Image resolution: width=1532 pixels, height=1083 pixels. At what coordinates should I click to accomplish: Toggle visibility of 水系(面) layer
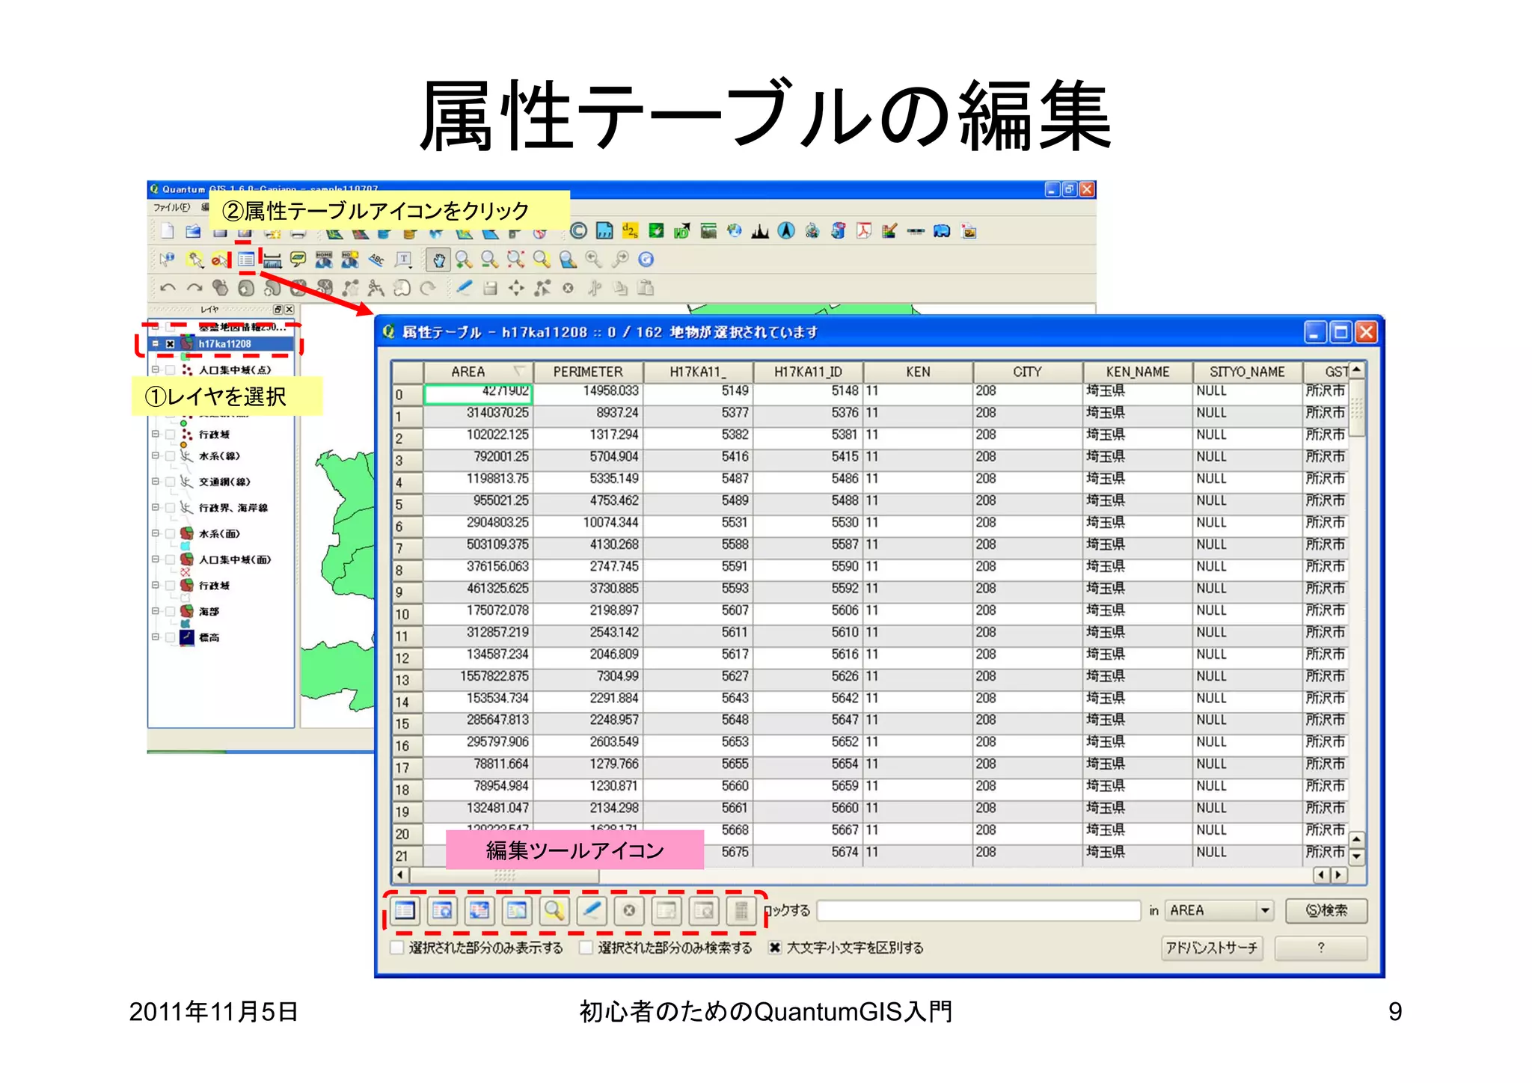(x=170, y=534)
